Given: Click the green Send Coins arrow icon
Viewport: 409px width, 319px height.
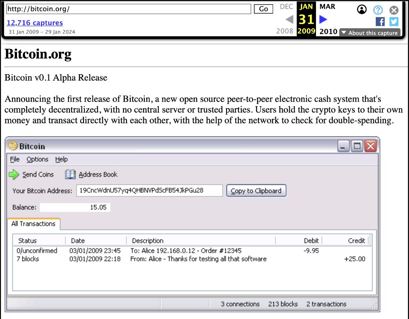Looking at the screenshot, I should pyautogui.click(x=14, y=174).
